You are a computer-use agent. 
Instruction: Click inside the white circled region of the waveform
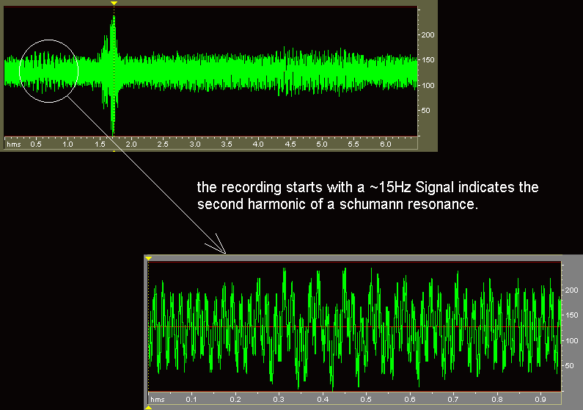(x=48, y=71)
